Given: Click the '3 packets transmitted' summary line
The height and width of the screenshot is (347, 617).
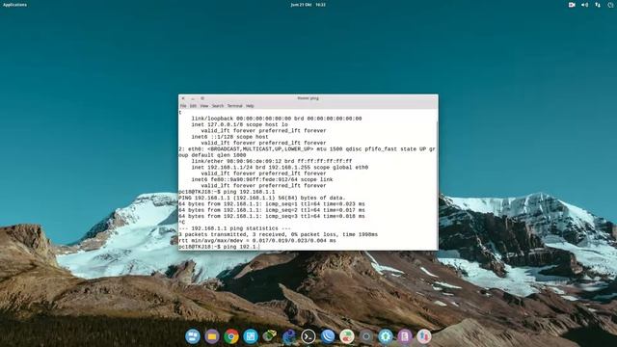Looking at the screenshot, I should [279, 234].
